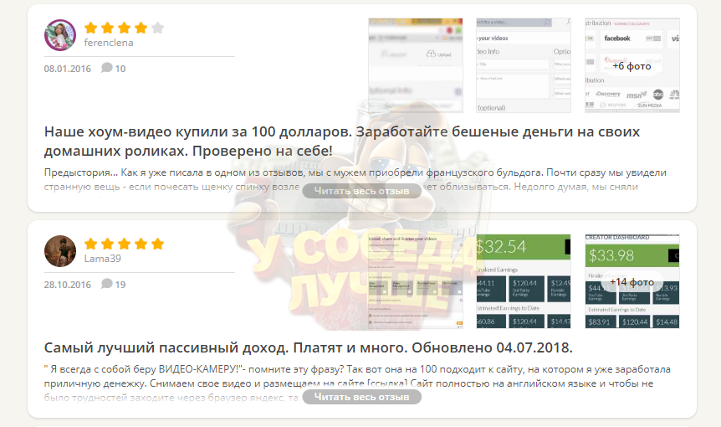Screen dimensions: 721x427
Task: Read full review about home video sold
Action: click(x=361, y=191)
